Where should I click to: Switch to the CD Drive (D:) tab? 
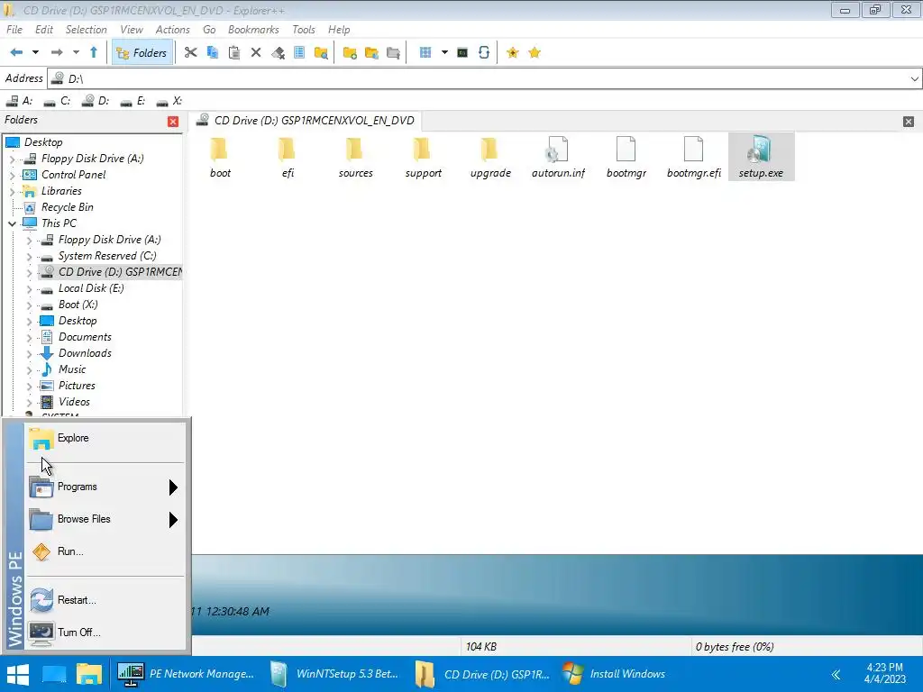306,121
